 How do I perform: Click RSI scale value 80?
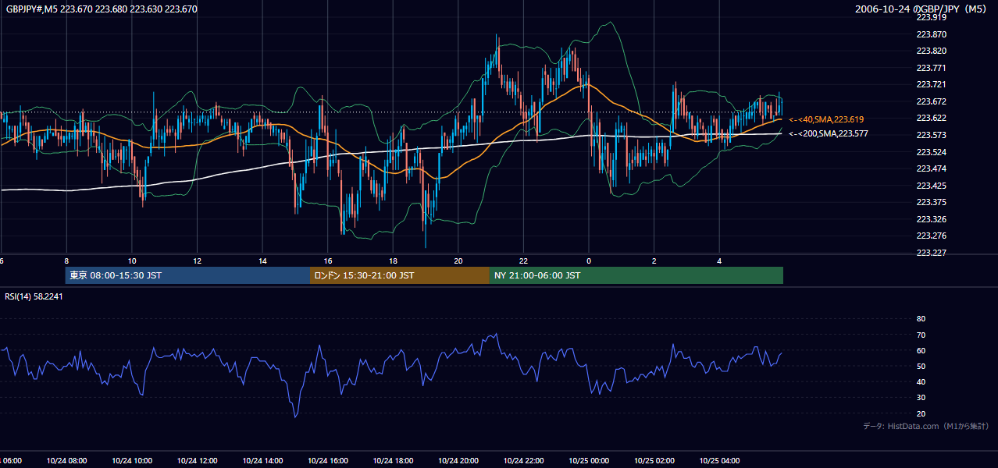tap(921, 319)
